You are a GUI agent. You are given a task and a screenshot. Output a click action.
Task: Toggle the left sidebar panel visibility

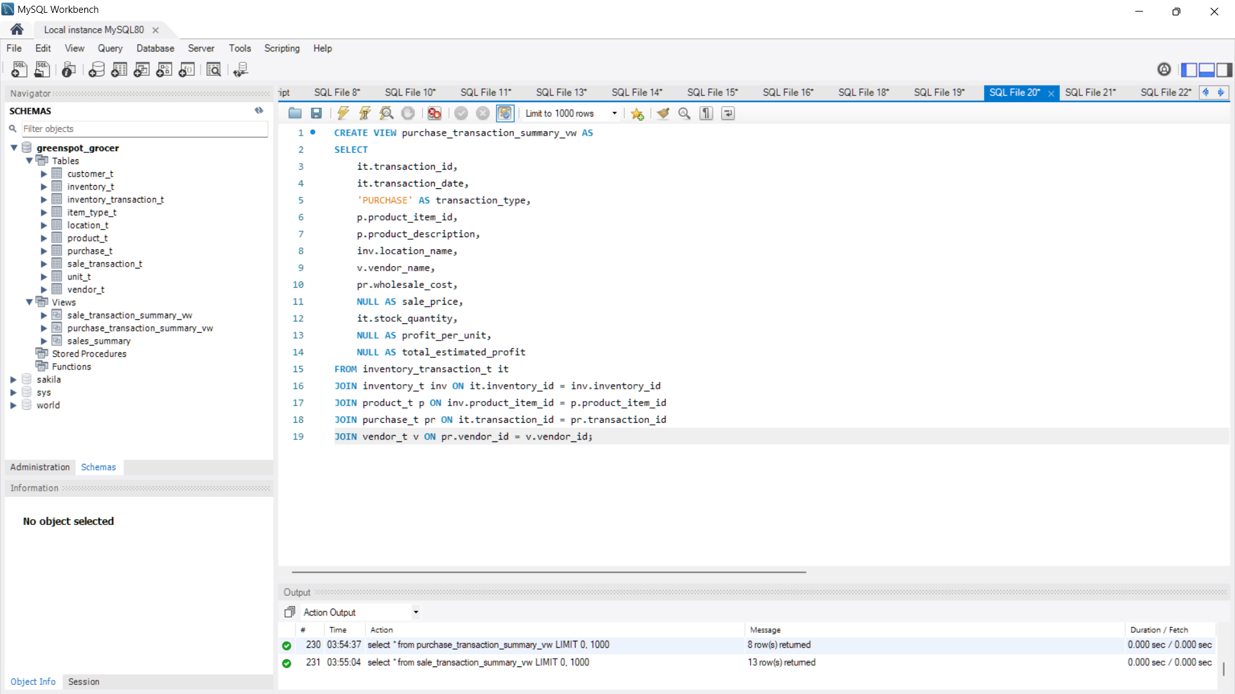[x=1189, y=69]
